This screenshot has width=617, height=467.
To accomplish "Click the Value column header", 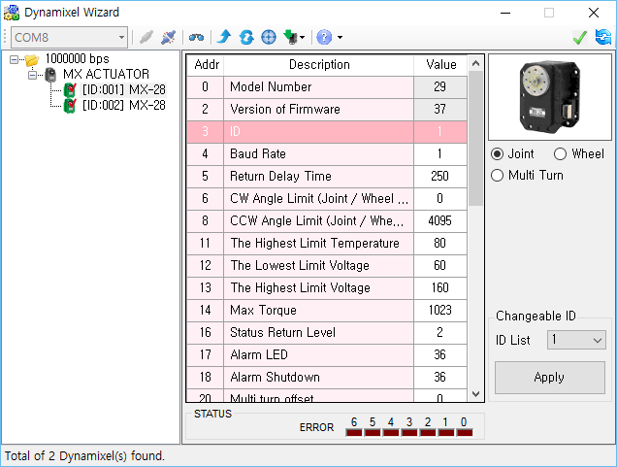I will coord(440,65).
